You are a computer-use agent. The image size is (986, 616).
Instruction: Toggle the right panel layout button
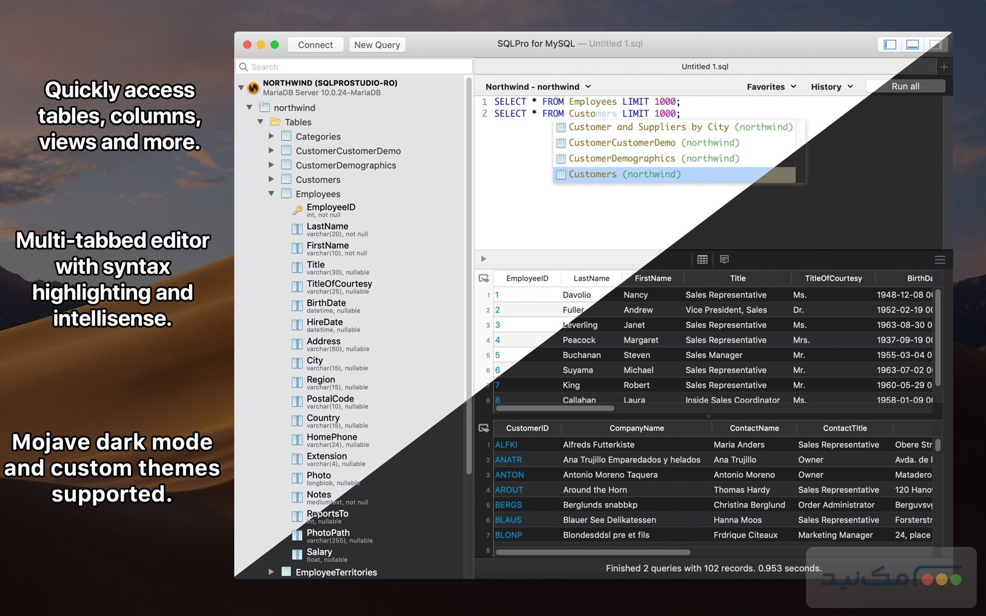(936, 44)
